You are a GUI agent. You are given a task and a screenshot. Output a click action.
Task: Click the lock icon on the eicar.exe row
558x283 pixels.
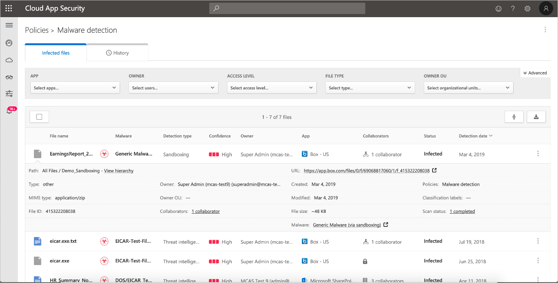click(365, 261)
